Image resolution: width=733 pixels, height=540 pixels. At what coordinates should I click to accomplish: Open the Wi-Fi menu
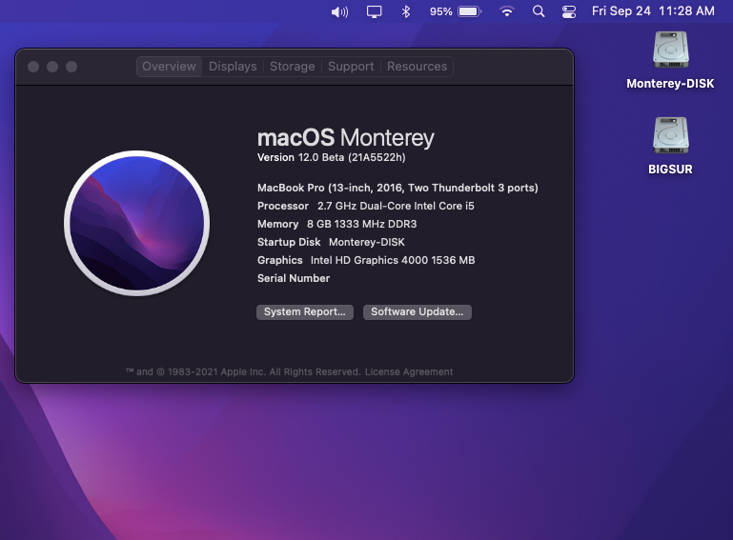pyautogui.click(x=507, y=11)
